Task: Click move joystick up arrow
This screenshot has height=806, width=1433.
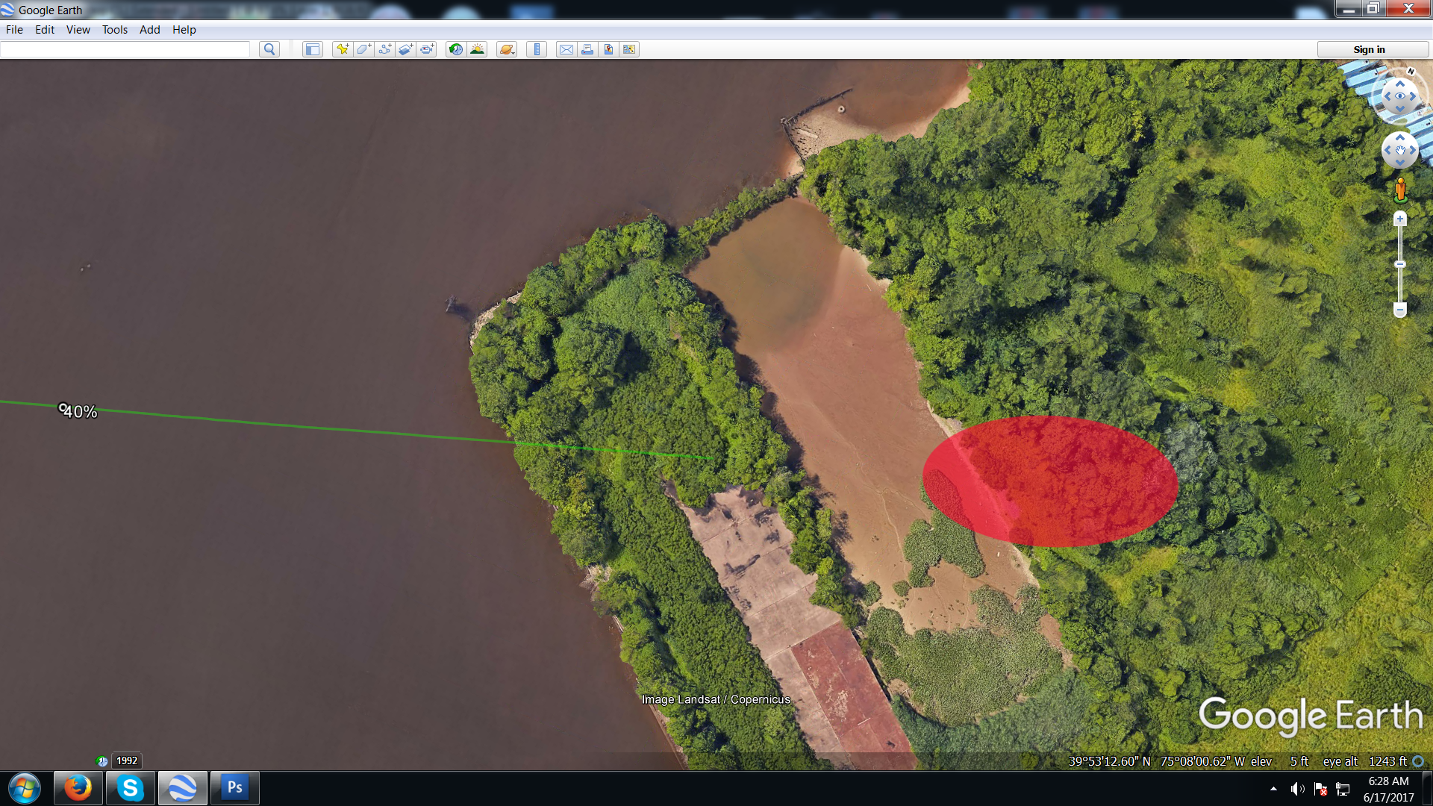Action: click(1400, 138)
